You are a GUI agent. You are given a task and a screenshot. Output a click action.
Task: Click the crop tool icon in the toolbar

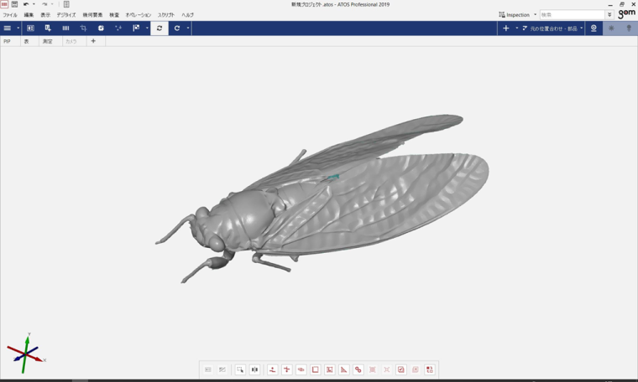point(83,28)
